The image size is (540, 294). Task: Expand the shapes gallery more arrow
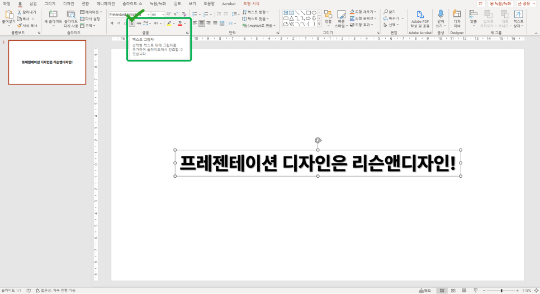[x=319, y=24]
